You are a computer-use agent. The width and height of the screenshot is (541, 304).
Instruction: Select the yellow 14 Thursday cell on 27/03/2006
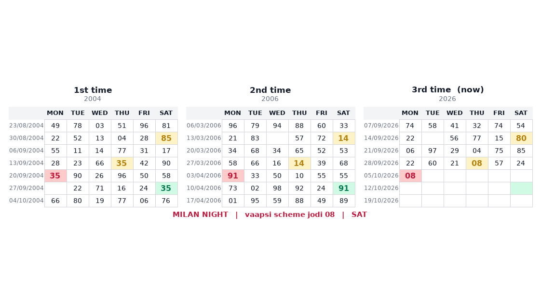(299, 163)
